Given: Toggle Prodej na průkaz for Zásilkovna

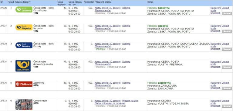Looking at the screenshot, I should (116, 88).
